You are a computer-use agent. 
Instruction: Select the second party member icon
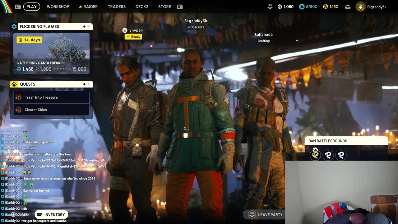click(x=328, y=155)
